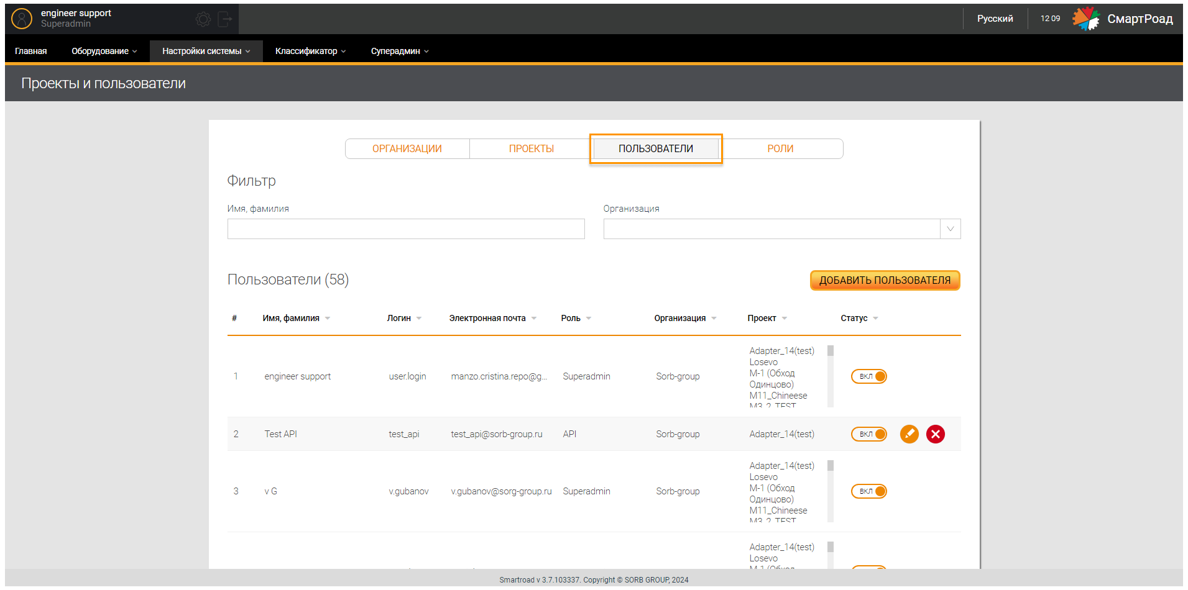Click the user profile avatar icon

pyautogui.click(x=22, y=19)
